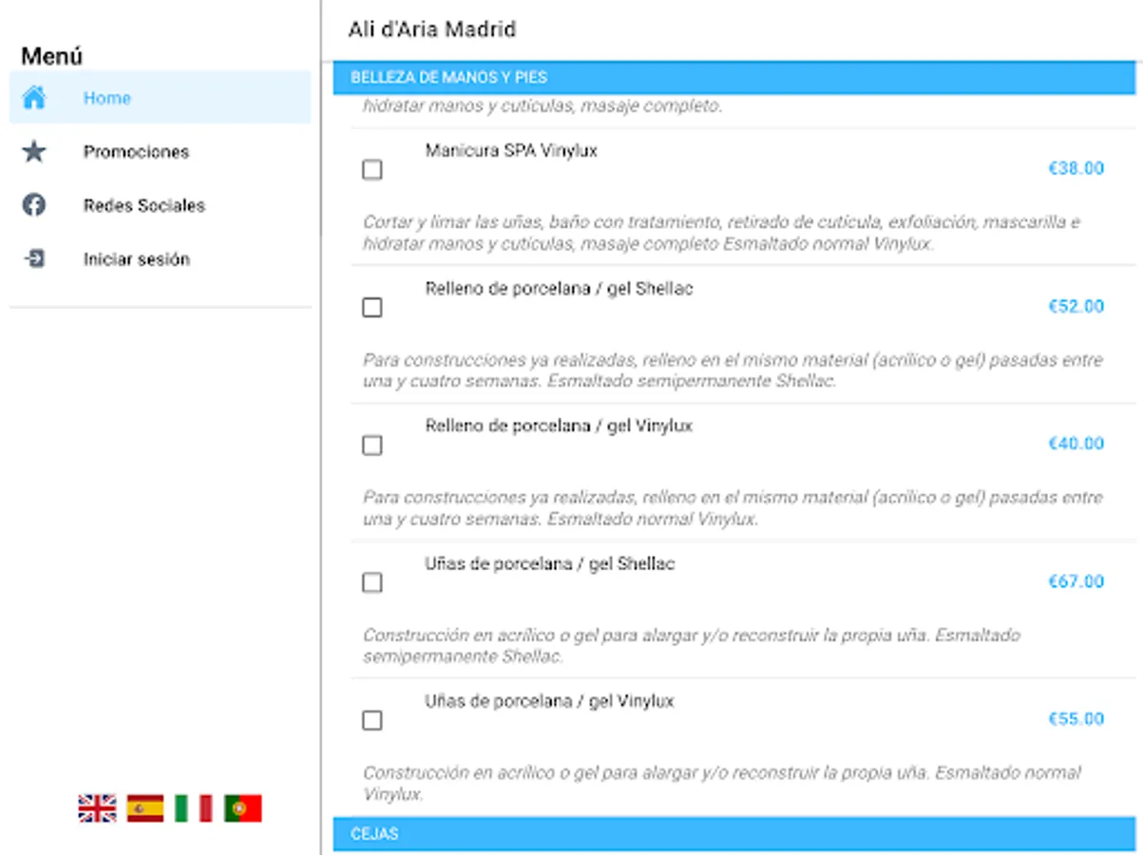Tick the Relleno de porcelana / gel Shellac checkbox

[x=372, y=308]
